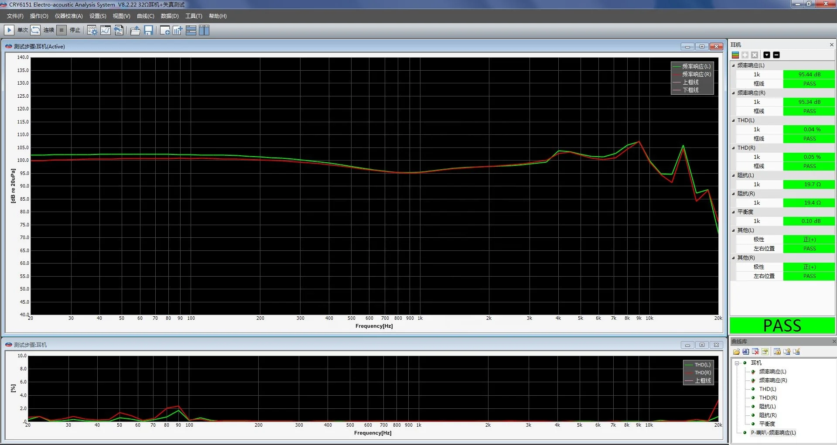Tile windows vertically using the side-by-side icon
Image resolution: width=837 pixels, height=445 pixels.
[x=204, y=30]
